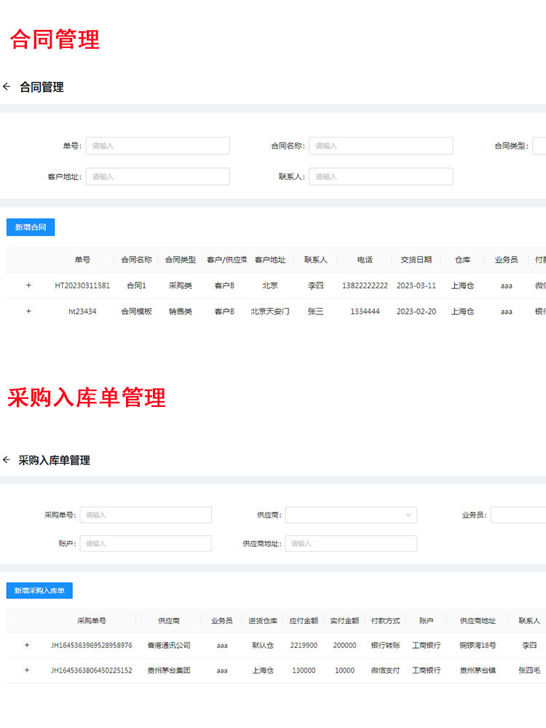Select cell 香港通讯公司
546x728 pixels.
tap(169, 645)
